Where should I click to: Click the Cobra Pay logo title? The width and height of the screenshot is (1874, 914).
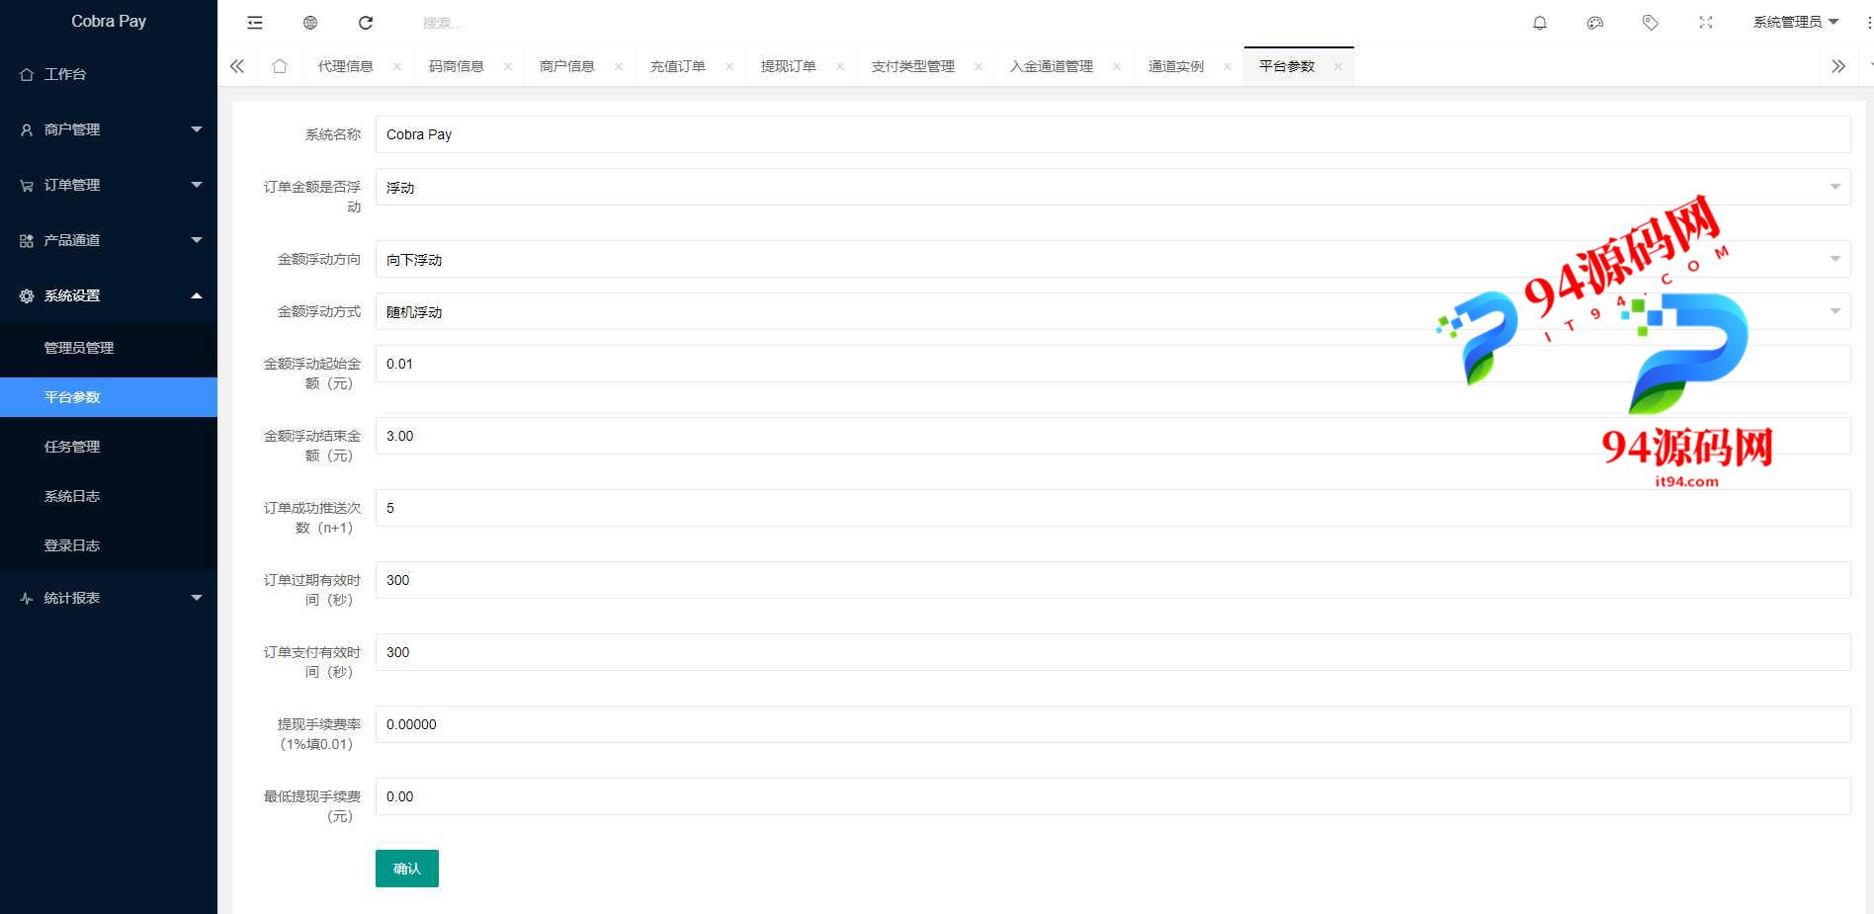(109, 21)
